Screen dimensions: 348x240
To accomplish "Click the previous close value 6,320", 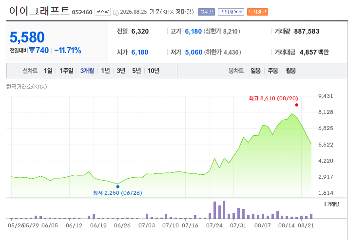I will 140,32.
